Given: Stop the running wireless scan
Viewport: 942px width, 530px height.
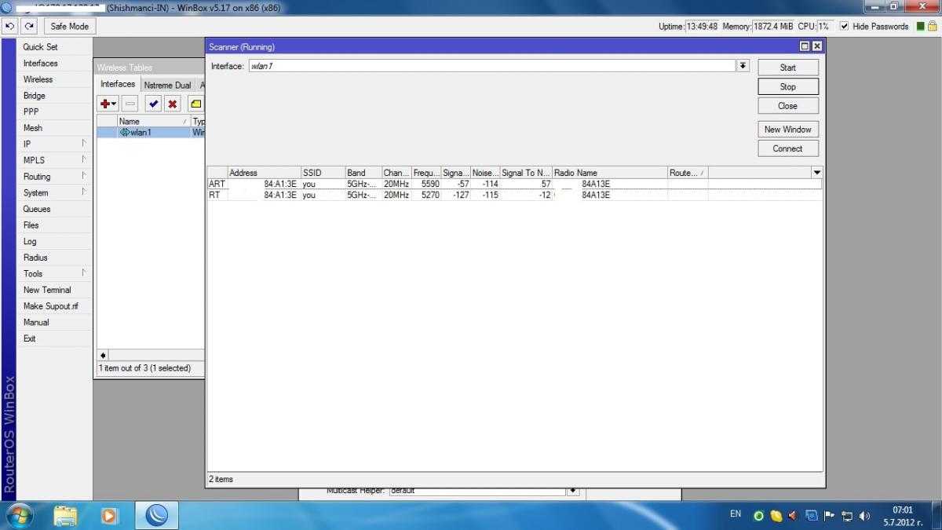Looking at the screenshot, I should click(787, 86).
